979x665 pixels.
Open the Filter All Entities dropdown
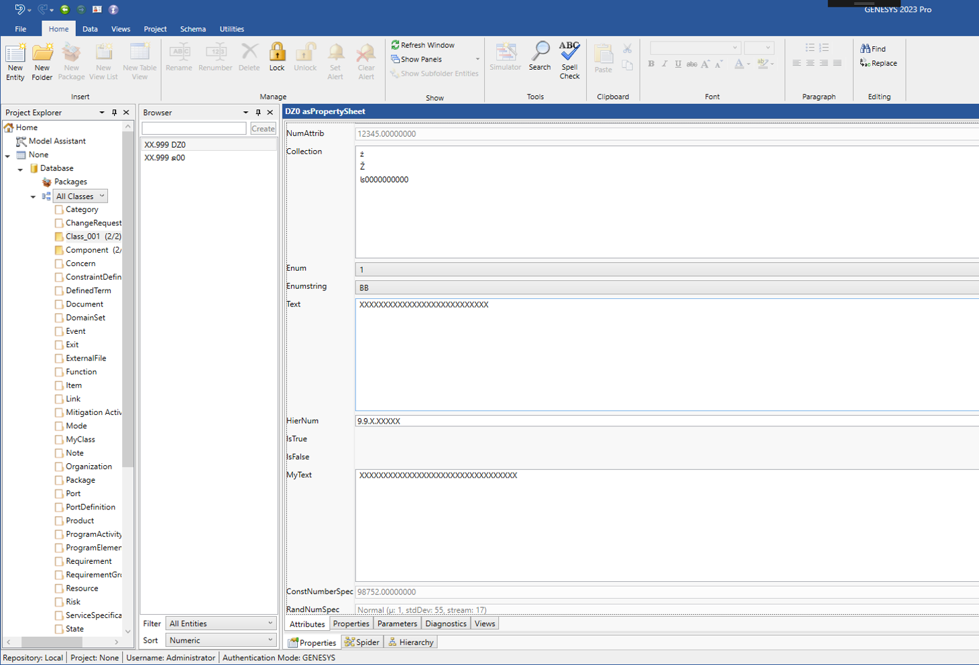[221, 623]
